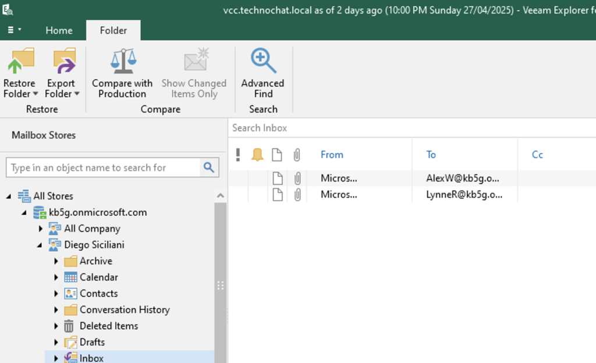
Task: Sort messages by the To column
Action: [431, 155]
